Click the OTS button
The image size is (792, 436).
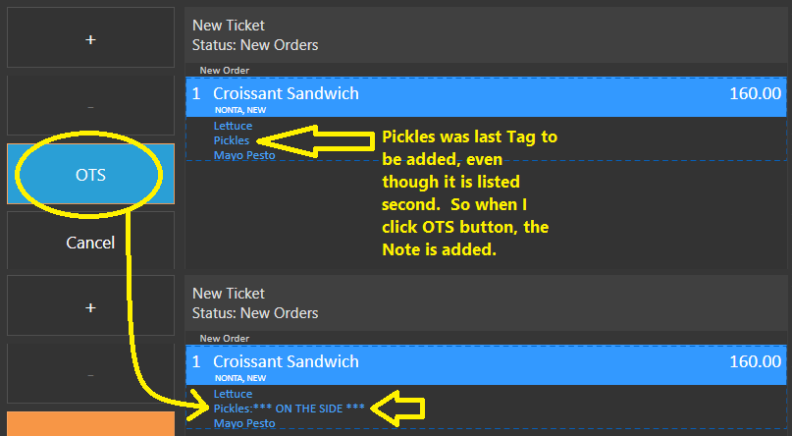click(x=90, y=174)
